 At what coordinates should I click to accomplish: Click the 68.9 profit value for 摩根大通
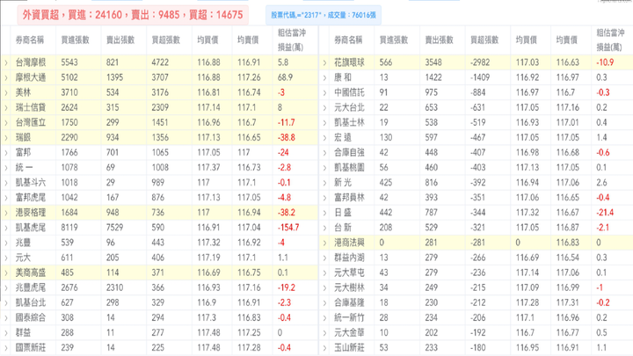coord(285,77)
